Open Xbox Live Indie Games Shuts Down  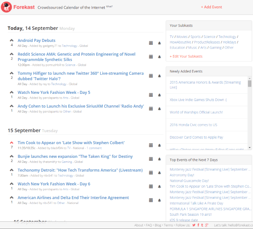(x=198, y=100)
